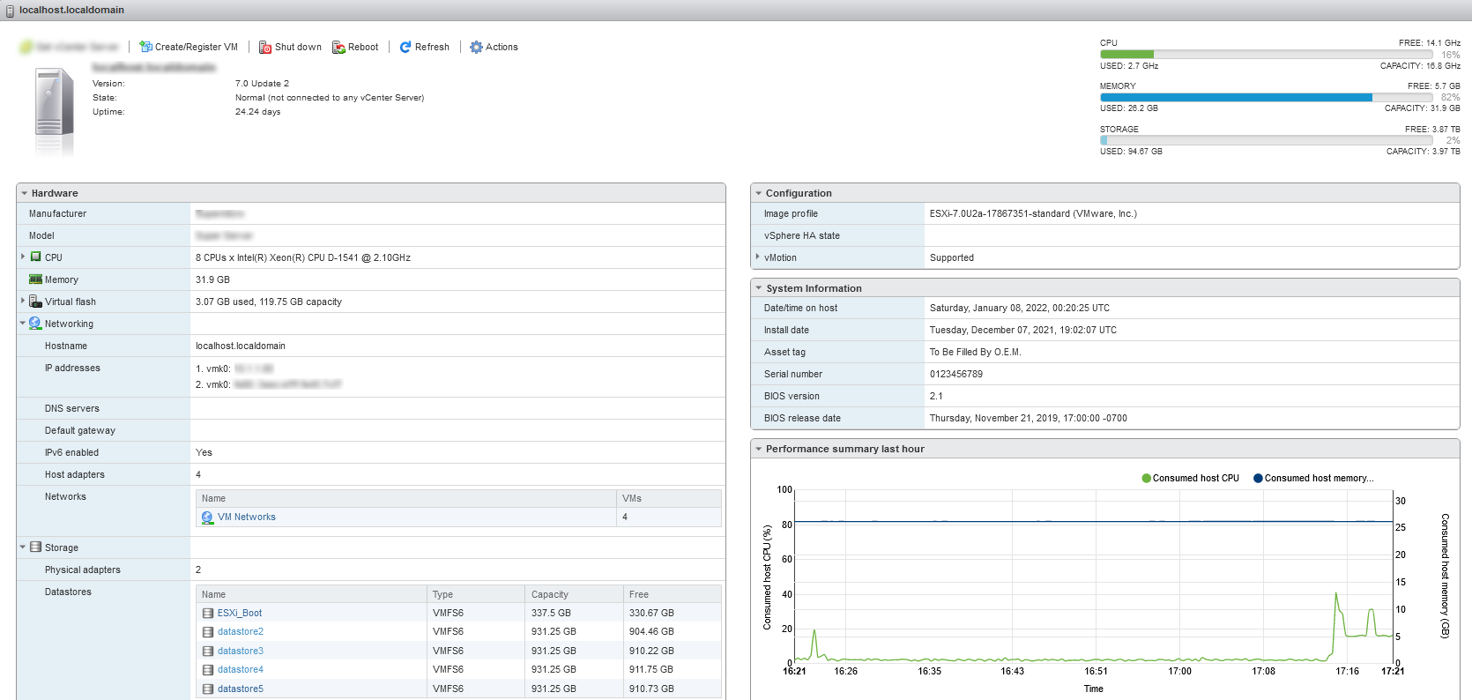The width and height of the screenshot is (1472, 700).
Task: Open the datastore4 link
Action: pos(241,670)
